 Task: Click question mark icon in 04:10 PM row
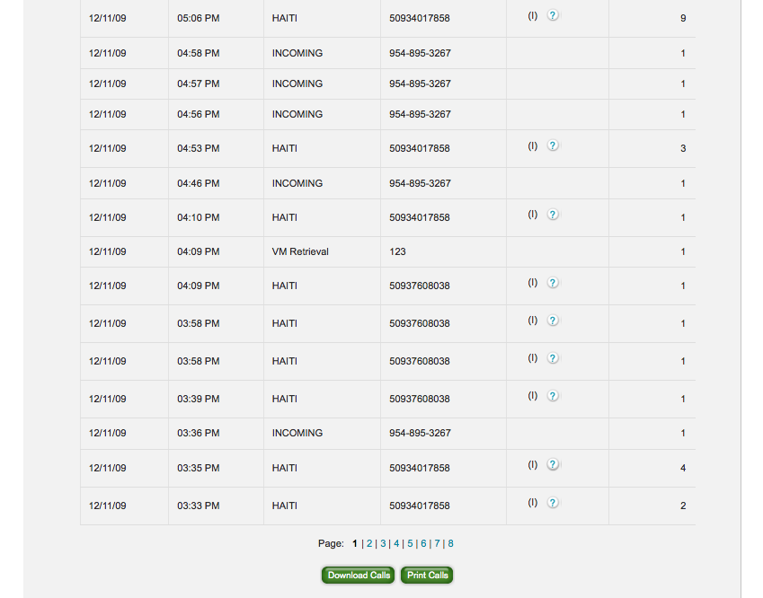[553, 215]
